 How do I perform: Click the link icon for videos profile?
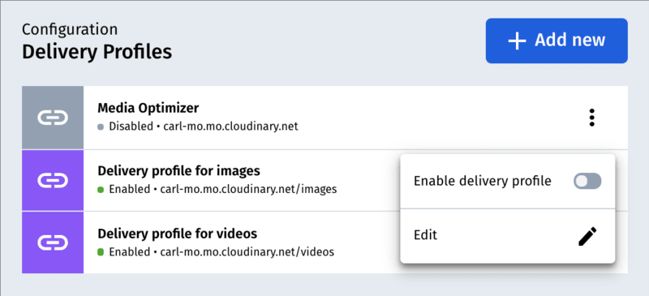coord(53,242)
